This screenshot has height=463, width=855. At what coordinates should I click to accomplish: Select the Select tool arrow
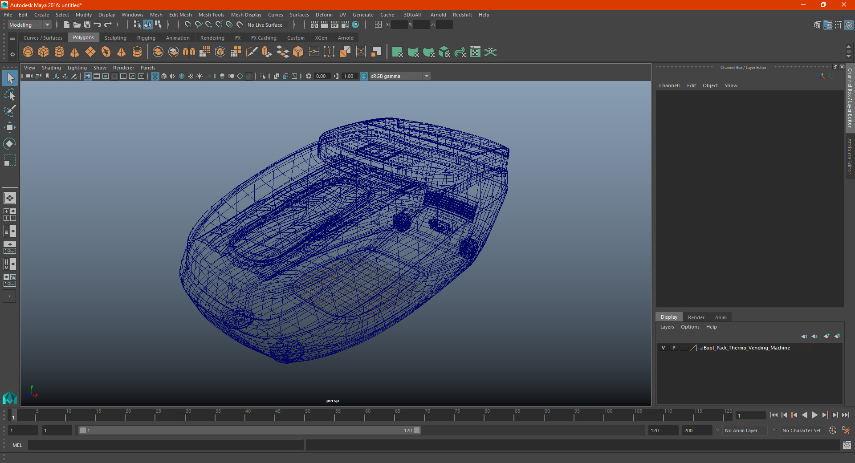pos(10,78)
